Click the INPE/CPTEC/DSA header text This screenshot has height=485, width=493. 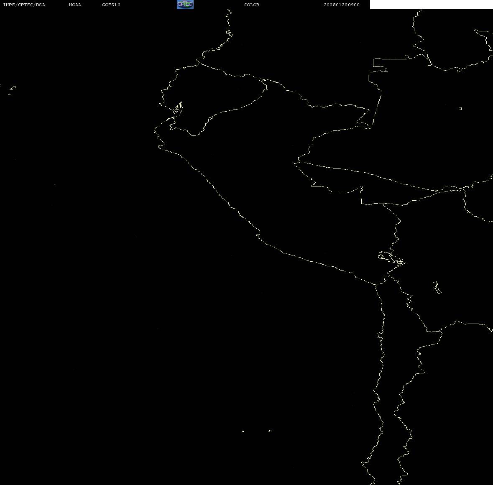[24, 5]
